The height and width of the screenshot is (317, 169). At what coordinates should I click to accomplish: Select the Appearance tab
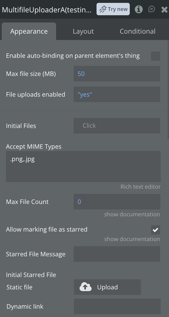(29, 31)
